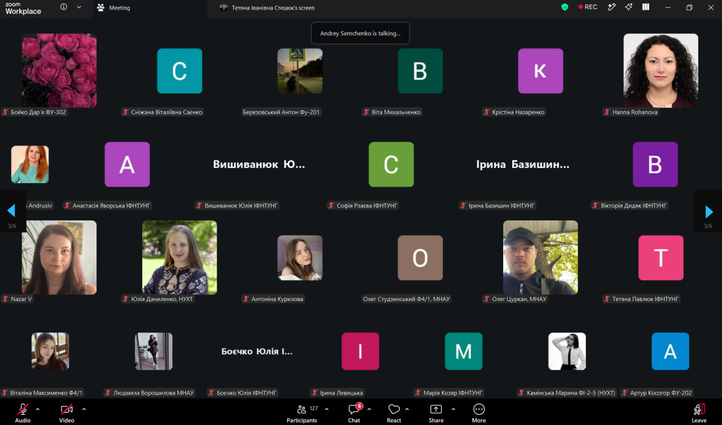Viewport: 722px width, 425px height.
Task: Click Юлія Даниленко, НУХТ profile photo
Action: [179, 258]
